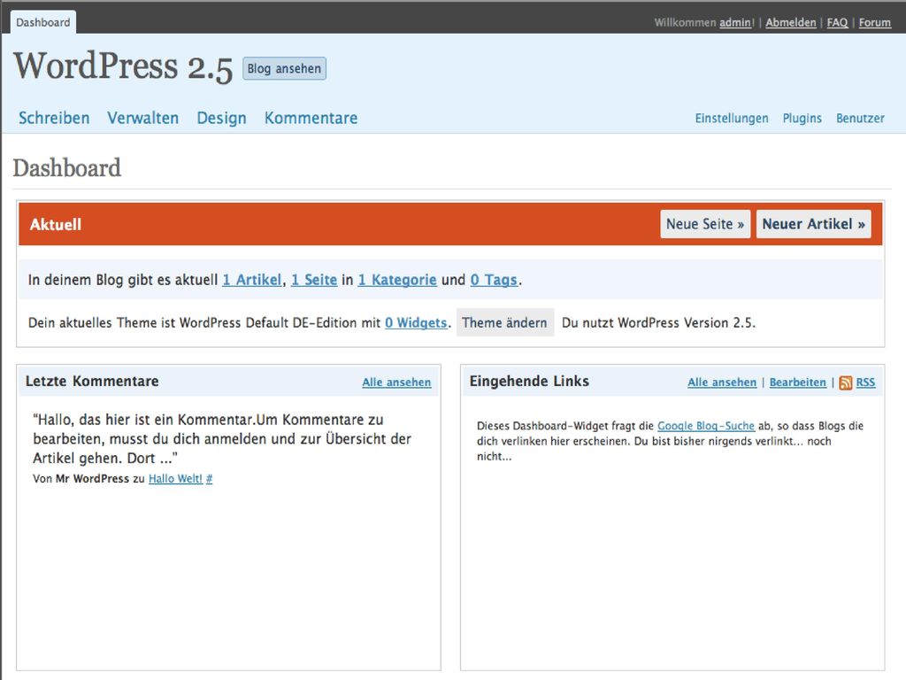Click the 0 Widgets link
Viewport: 906px width, 680px height.
coord(416,322)
